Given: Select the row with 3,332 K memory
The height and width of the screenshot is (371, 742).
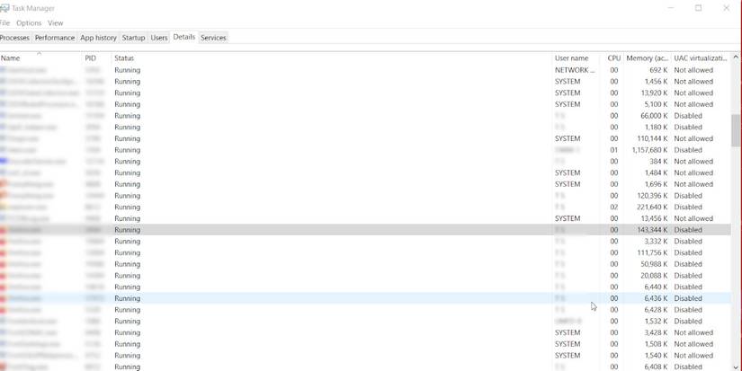Looking at the screenshot, I should (x=365, y=241).
